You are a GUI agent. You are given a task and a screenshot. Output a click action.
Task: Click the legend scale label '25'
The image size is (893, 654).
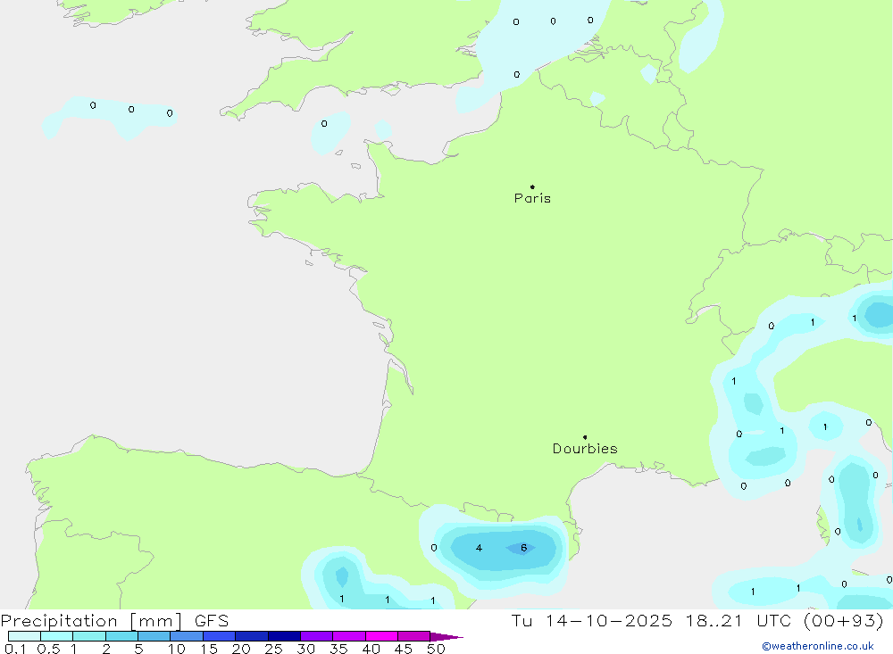coord(273,649)
